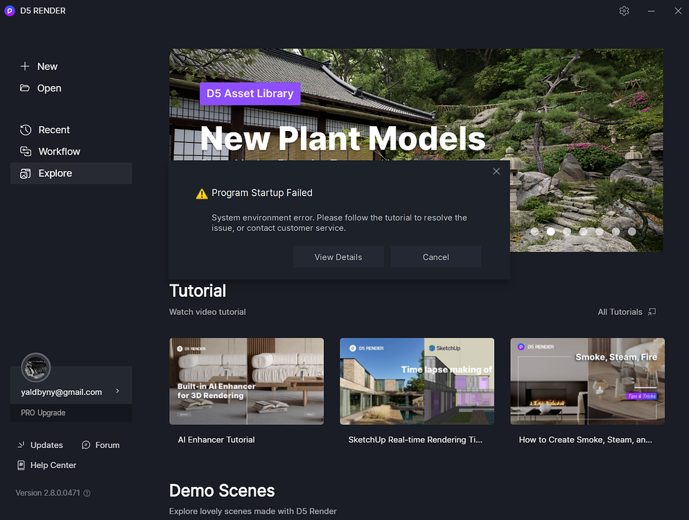The height and width of the screenshot is (520, 689).
Task: Click the D5 Render logo icon
Action: (10, 11)
